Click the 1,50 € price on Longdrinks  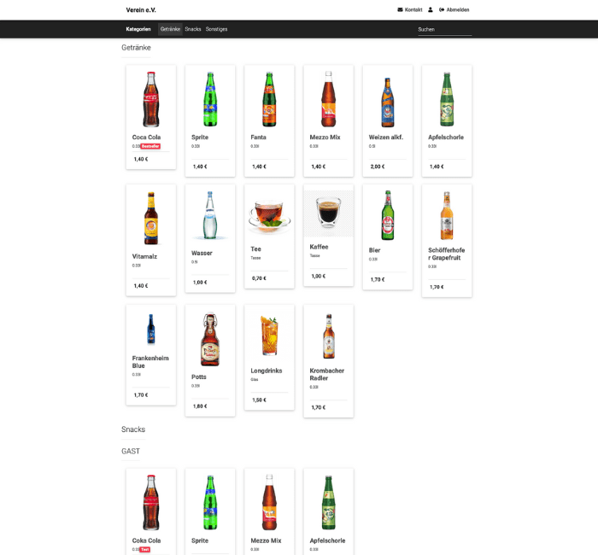[259, 400]
